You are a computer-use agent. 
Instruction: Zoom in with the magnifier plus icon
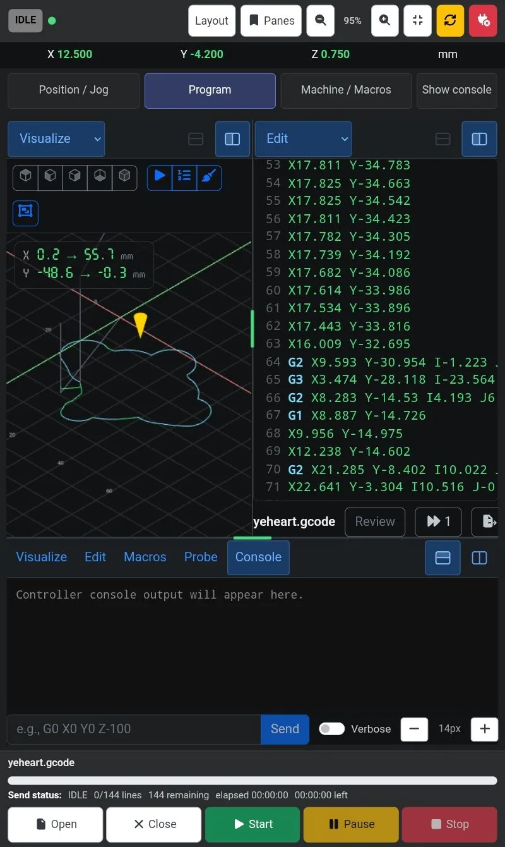coord(385,21)
